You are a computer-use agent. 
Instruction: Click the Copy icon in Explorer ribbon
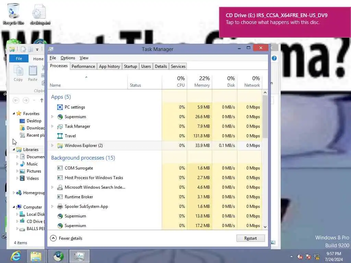(x=18, y=71)
